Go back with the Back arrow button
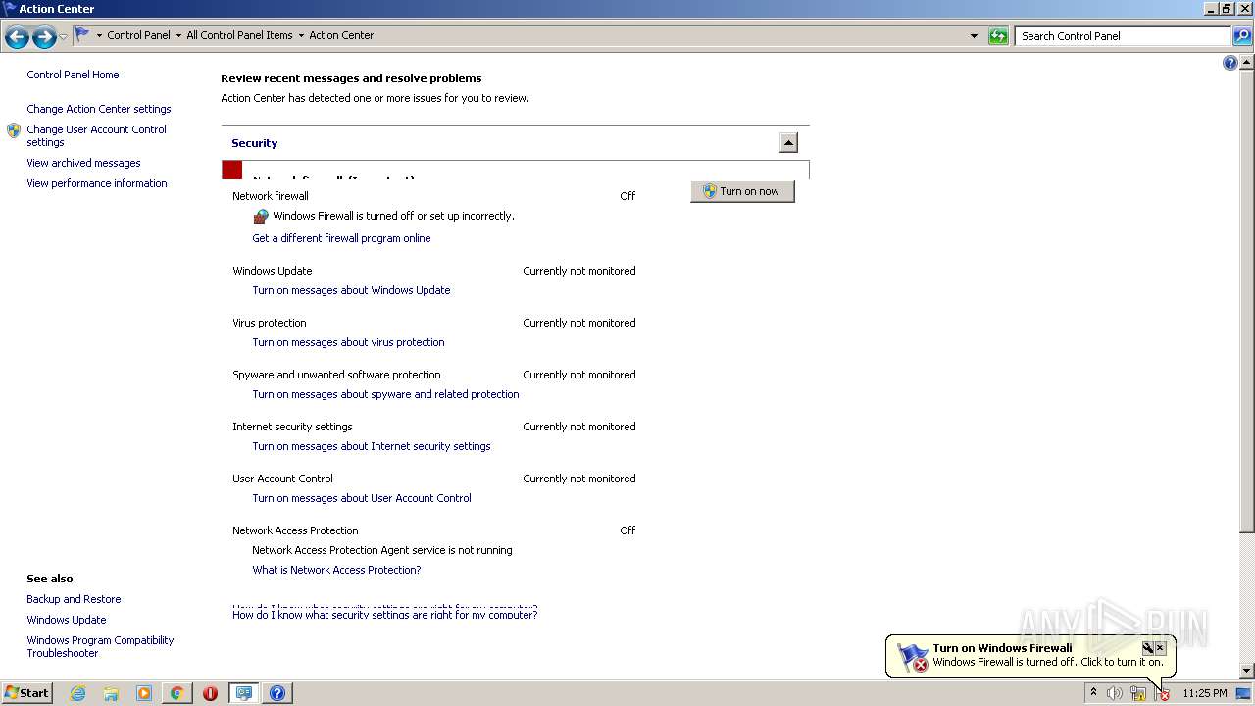This screenshot has width=1255, height=706. click(x=17, y=37)
